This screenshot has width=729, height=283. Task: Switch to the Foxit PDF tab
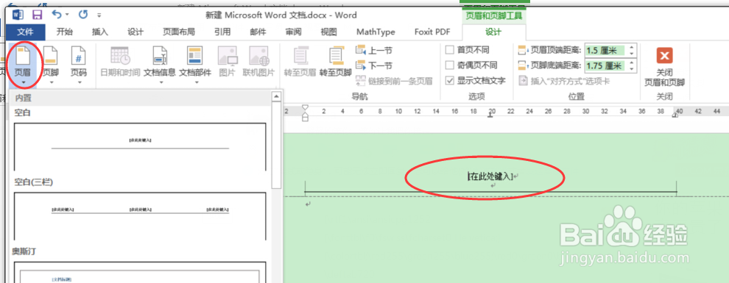click(432, 32)
